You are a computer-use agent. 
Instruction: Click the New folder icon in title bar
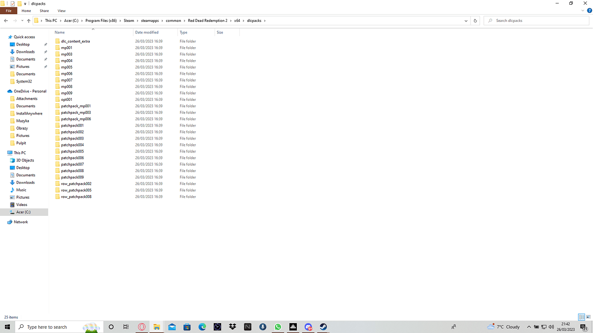click(x=19, y=3)
